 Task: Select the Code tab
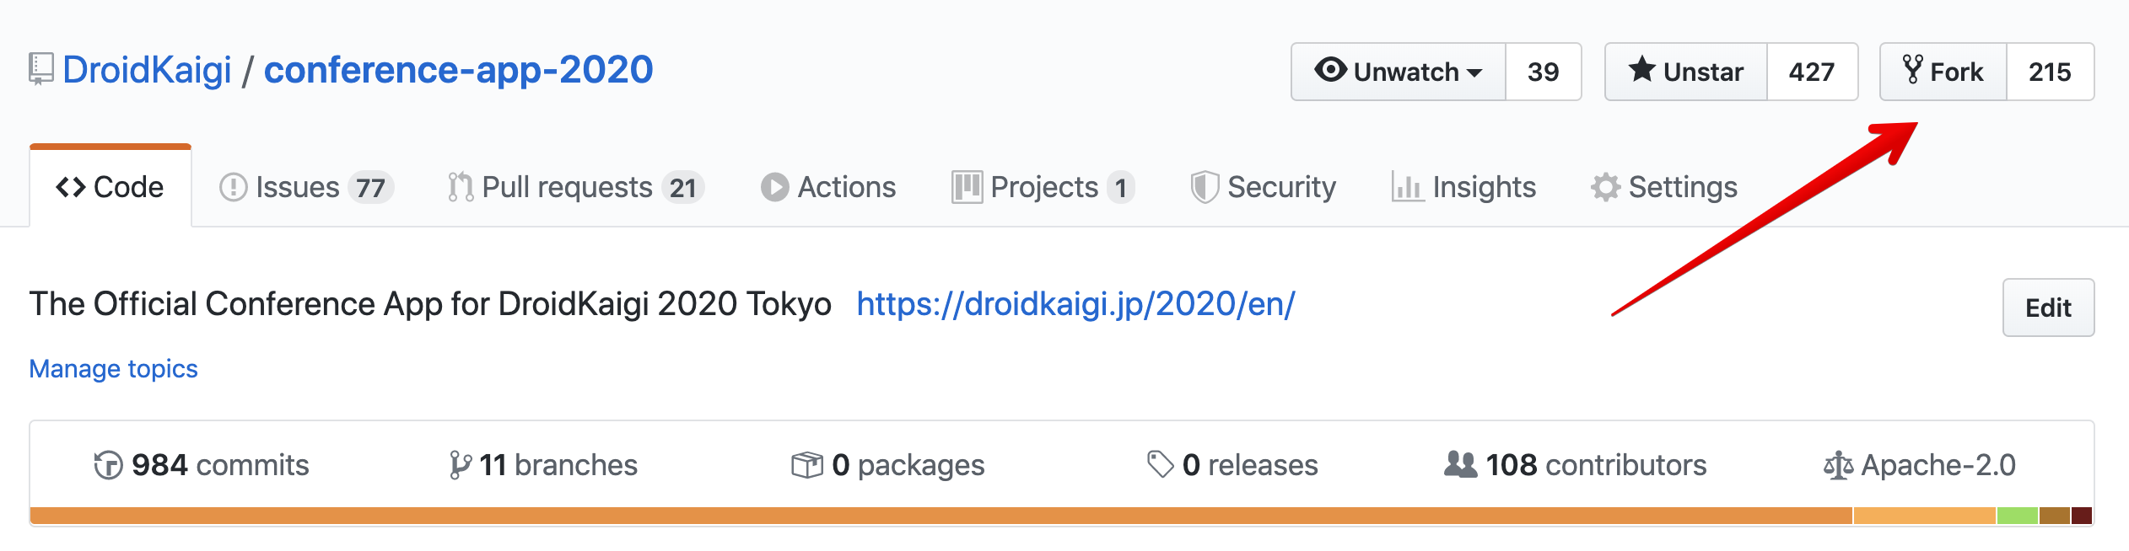pyautogui.click(x=110, y=186)
